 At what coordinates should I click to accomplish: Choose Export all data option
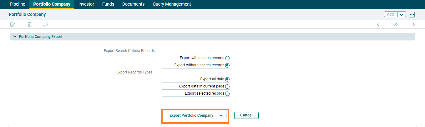(227, 79)
